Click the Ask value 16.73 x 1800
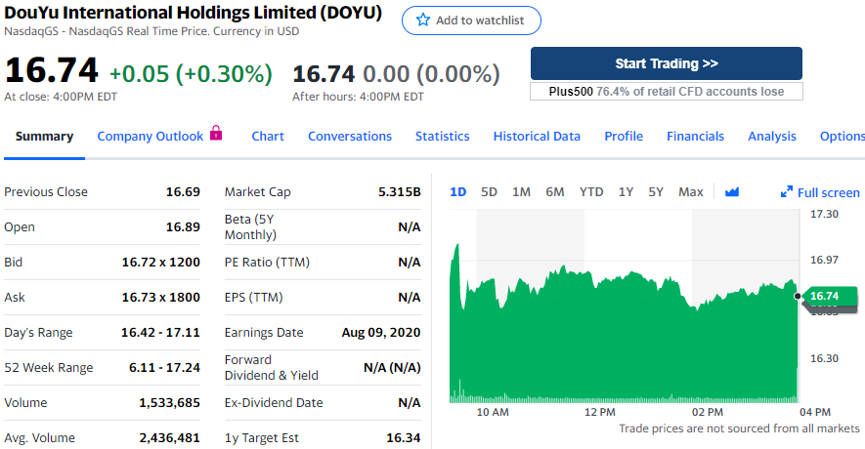Image resolution: width=865 pixels, height=449 pixels. [x=160, y=298]
